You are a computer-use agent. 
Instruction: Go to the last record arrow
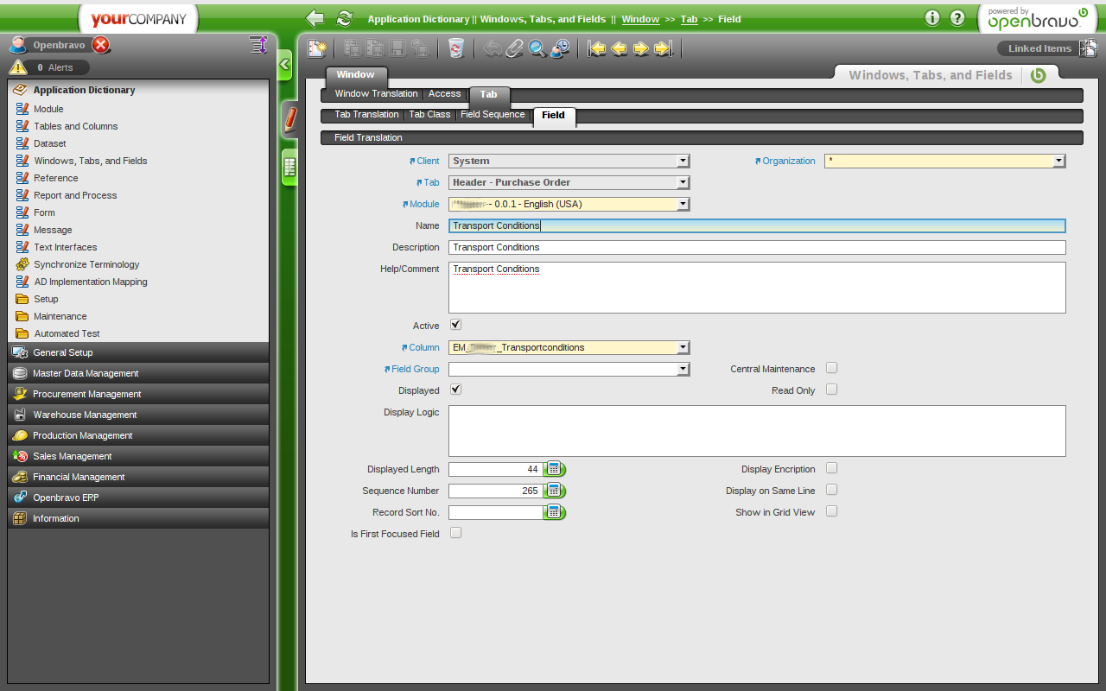(x=663, y=48)
